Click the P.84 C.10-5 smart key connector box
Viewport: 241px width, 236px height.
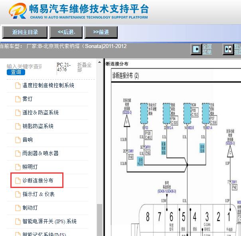pos(174,120)
